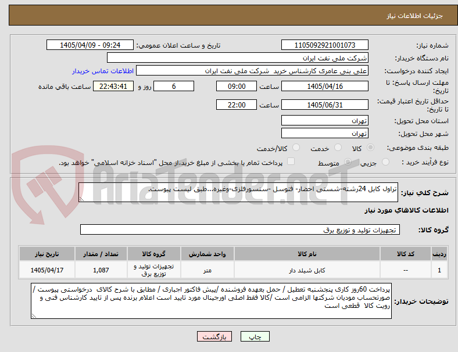Viewport: 458px width, 352px height.
Task: Click the announcement date field 1405/04/09 - 09:24
Action: [90, 45]
